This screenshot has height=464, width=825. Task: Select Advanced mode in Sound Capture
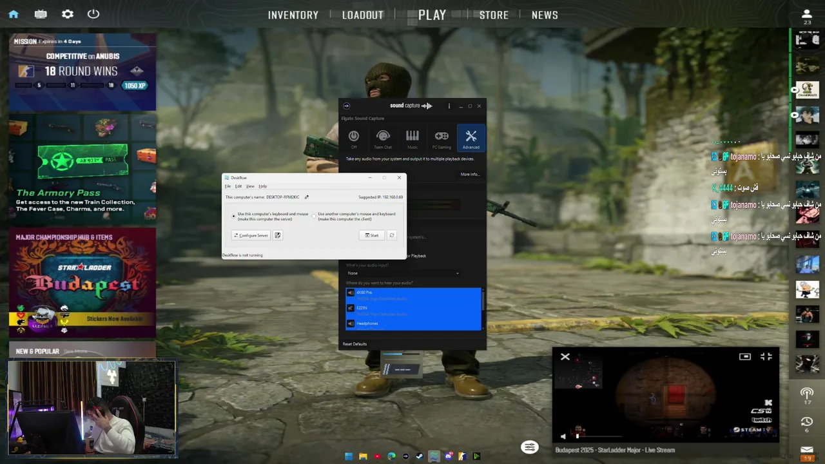tap(471, 139)
